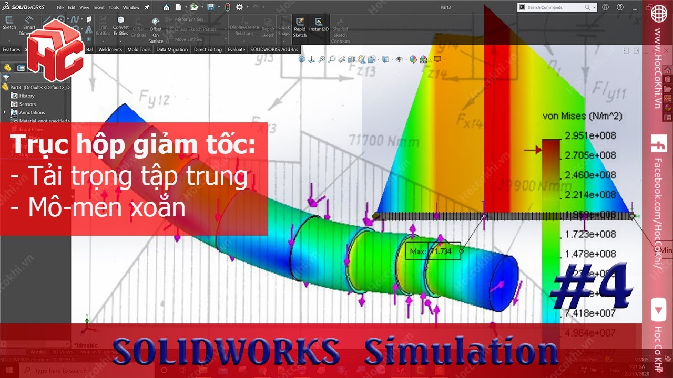Click the user login icon
The height and width of the screenshot is (378, 673).
605,7
